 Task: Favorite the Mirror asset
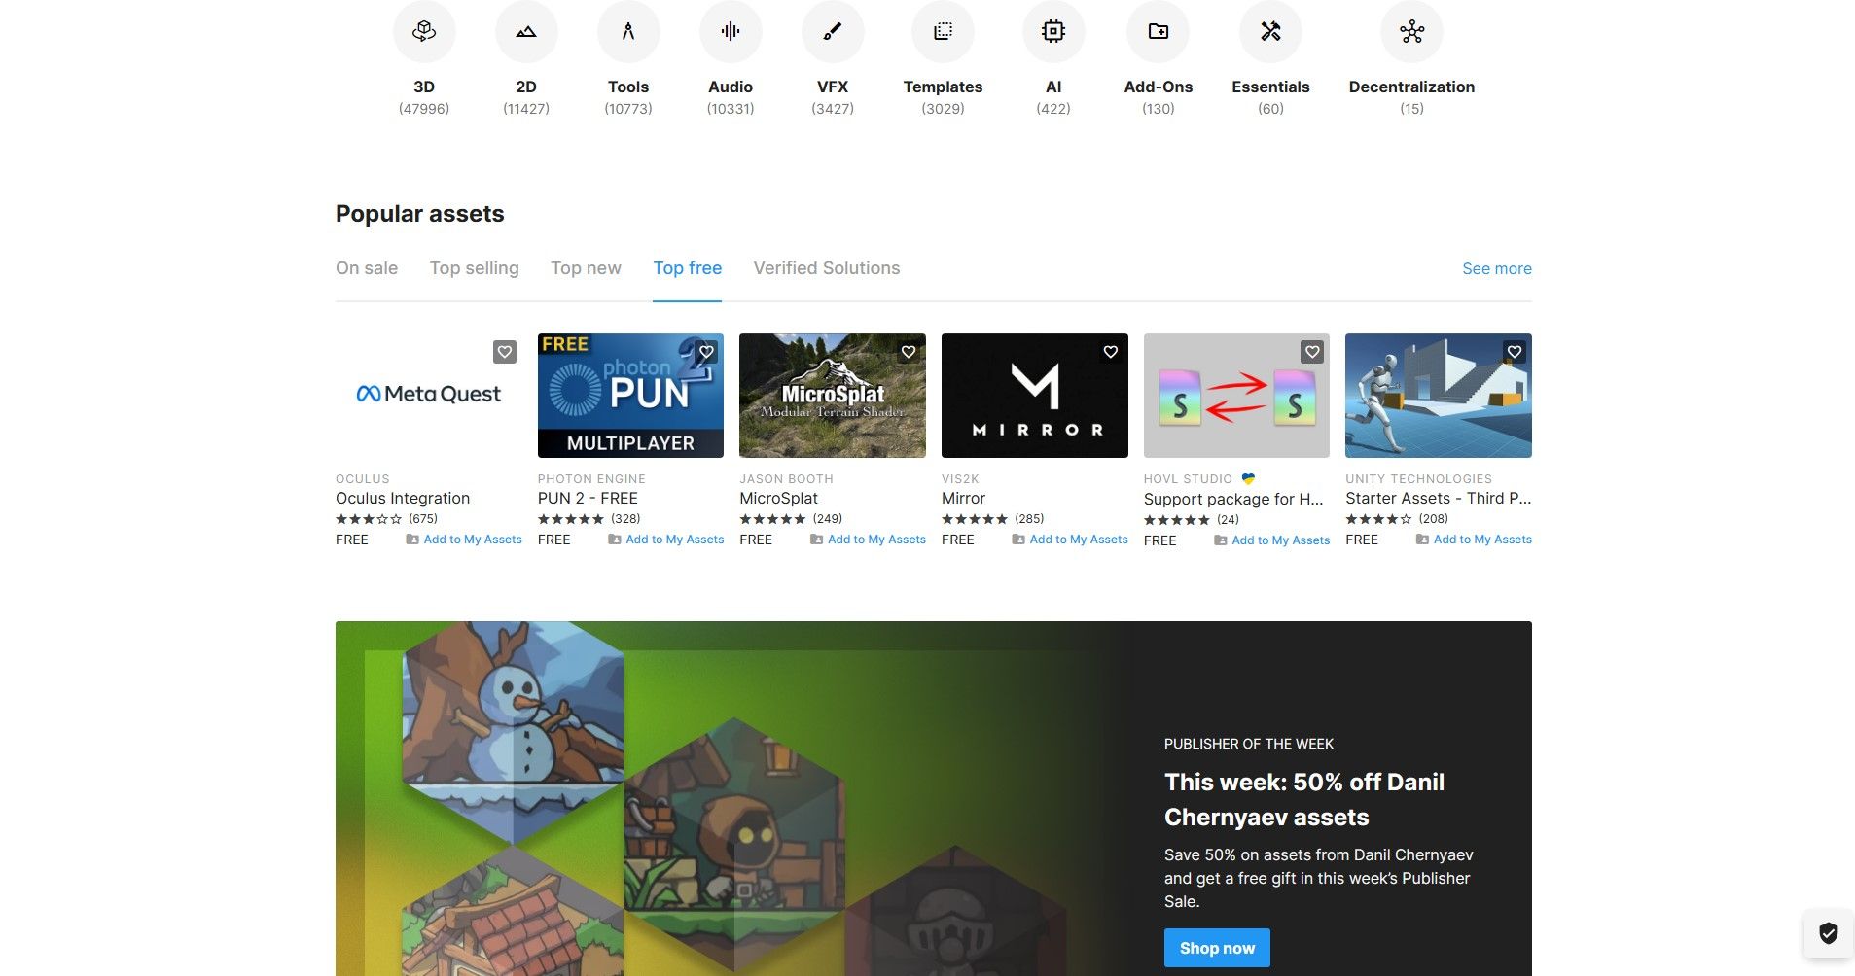pyautogui.click(x=1110, y=352)
